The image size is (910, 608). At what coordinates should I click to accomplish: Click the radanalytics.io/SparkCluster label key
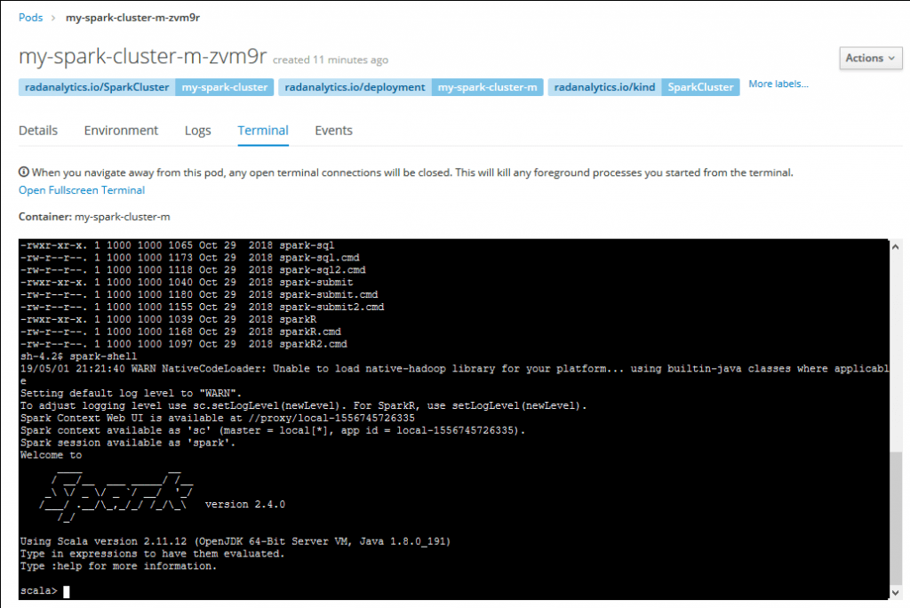96,87
